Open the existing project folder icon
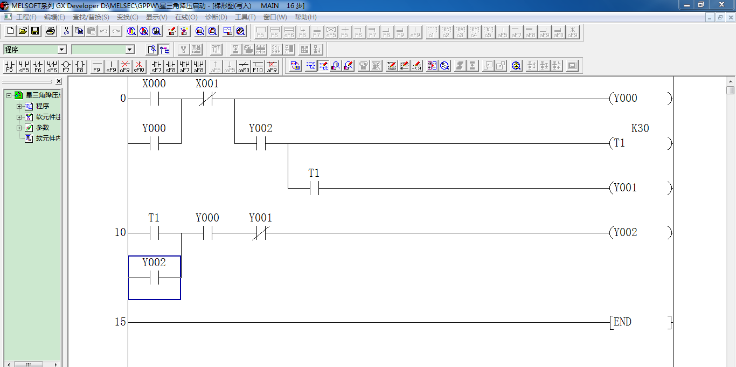This screenshot has height=367, width=736. coord(23,31)
